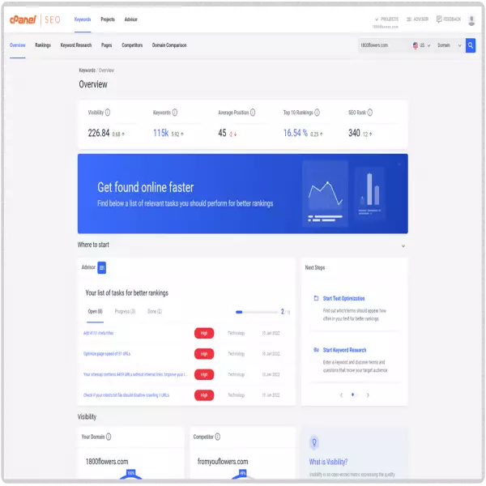Screen dimensions: 486x486
Task: Click the domain search input field
Action: point(381,45)
